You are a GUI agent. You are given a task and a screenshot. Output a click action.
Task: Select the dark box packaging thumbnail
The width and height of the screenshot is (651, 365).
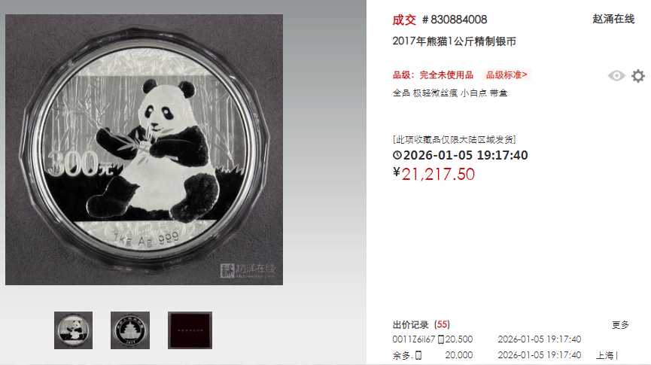pyautogui.click(x=190, y=330)
